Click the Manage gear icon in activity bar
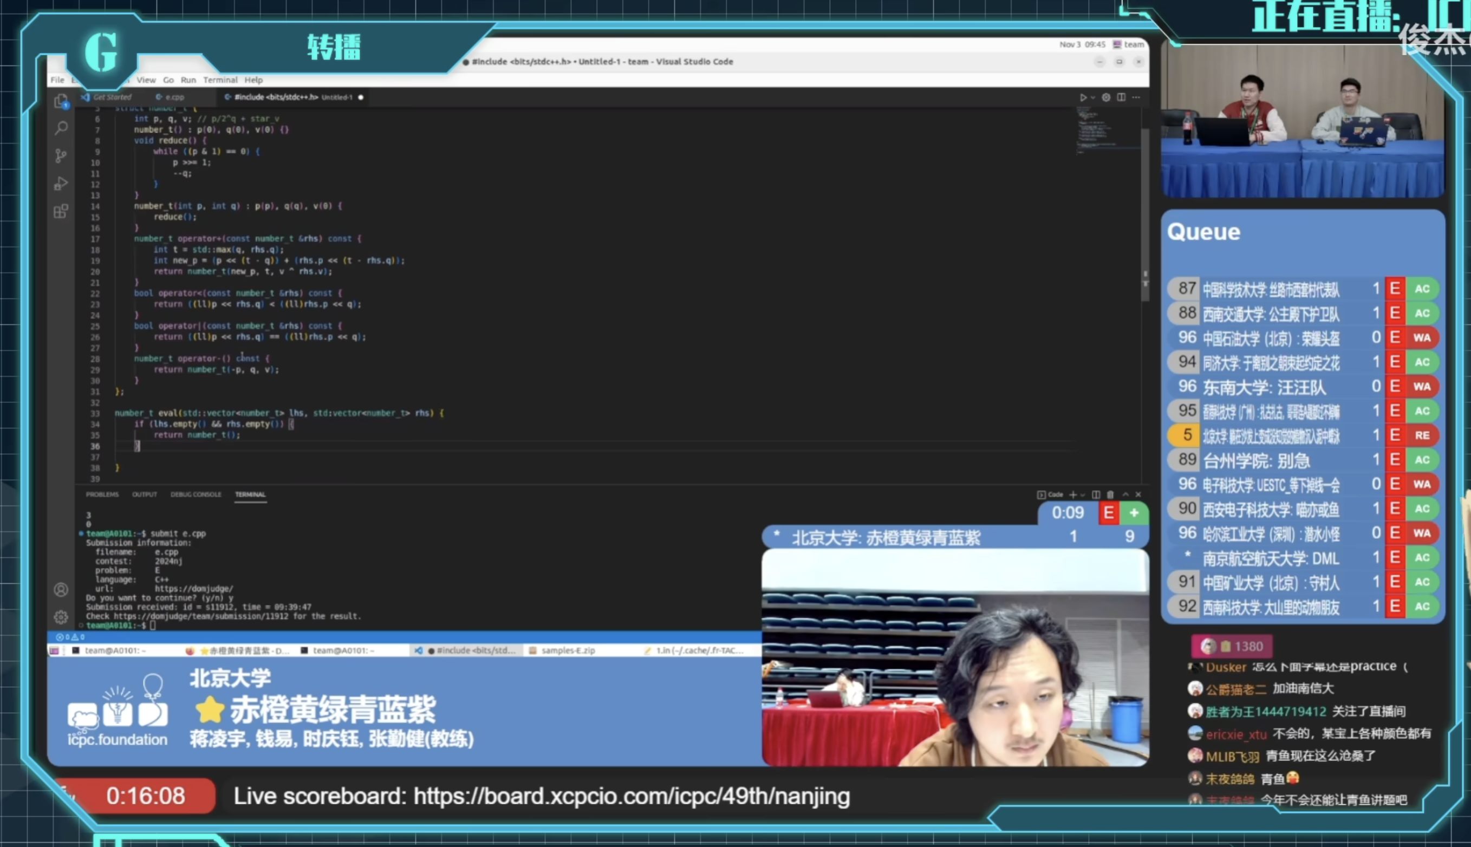 coord(61,617)
